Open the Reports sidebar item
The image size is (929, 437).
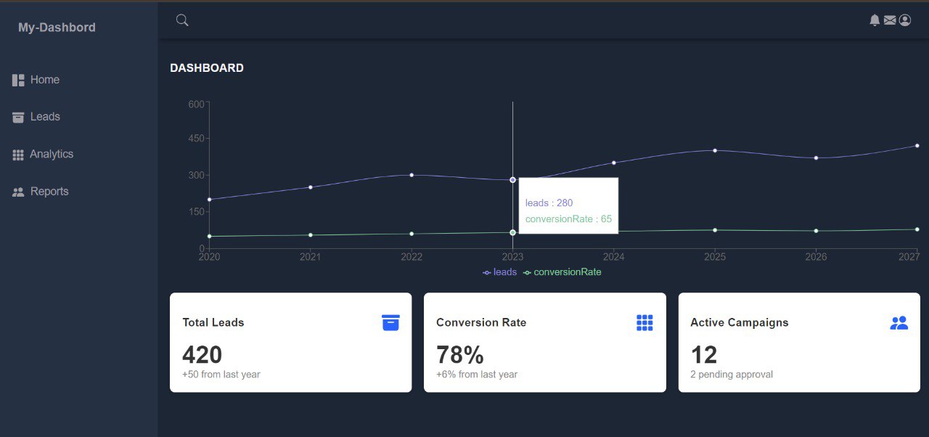click(49, 192)
